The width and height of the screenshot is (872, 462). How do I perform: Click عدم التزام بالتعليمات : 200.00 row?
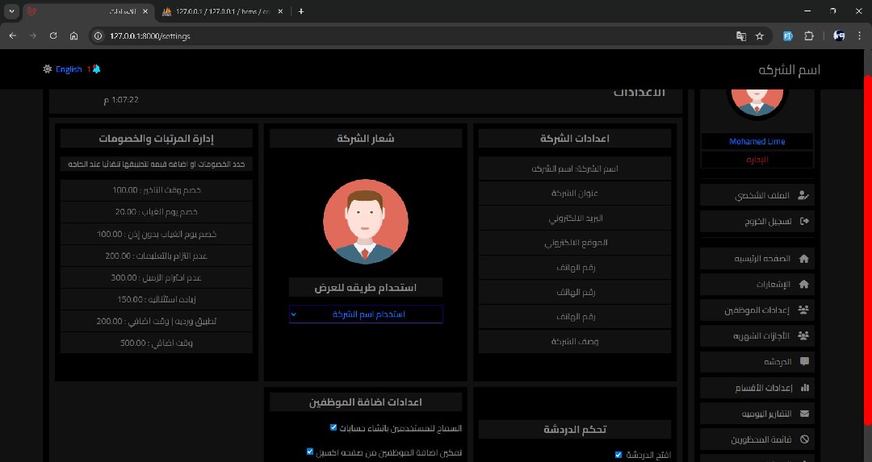(157, 256)
